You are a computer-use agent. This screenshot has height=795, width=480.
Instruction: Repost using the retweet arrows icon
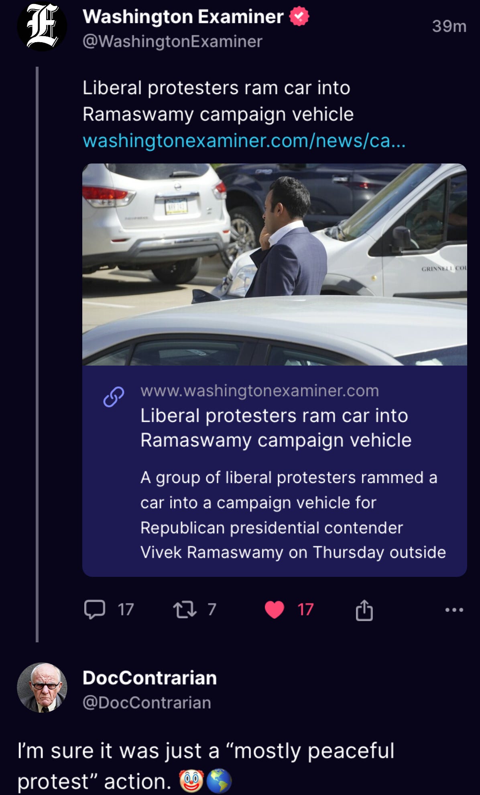pos(185,609)
